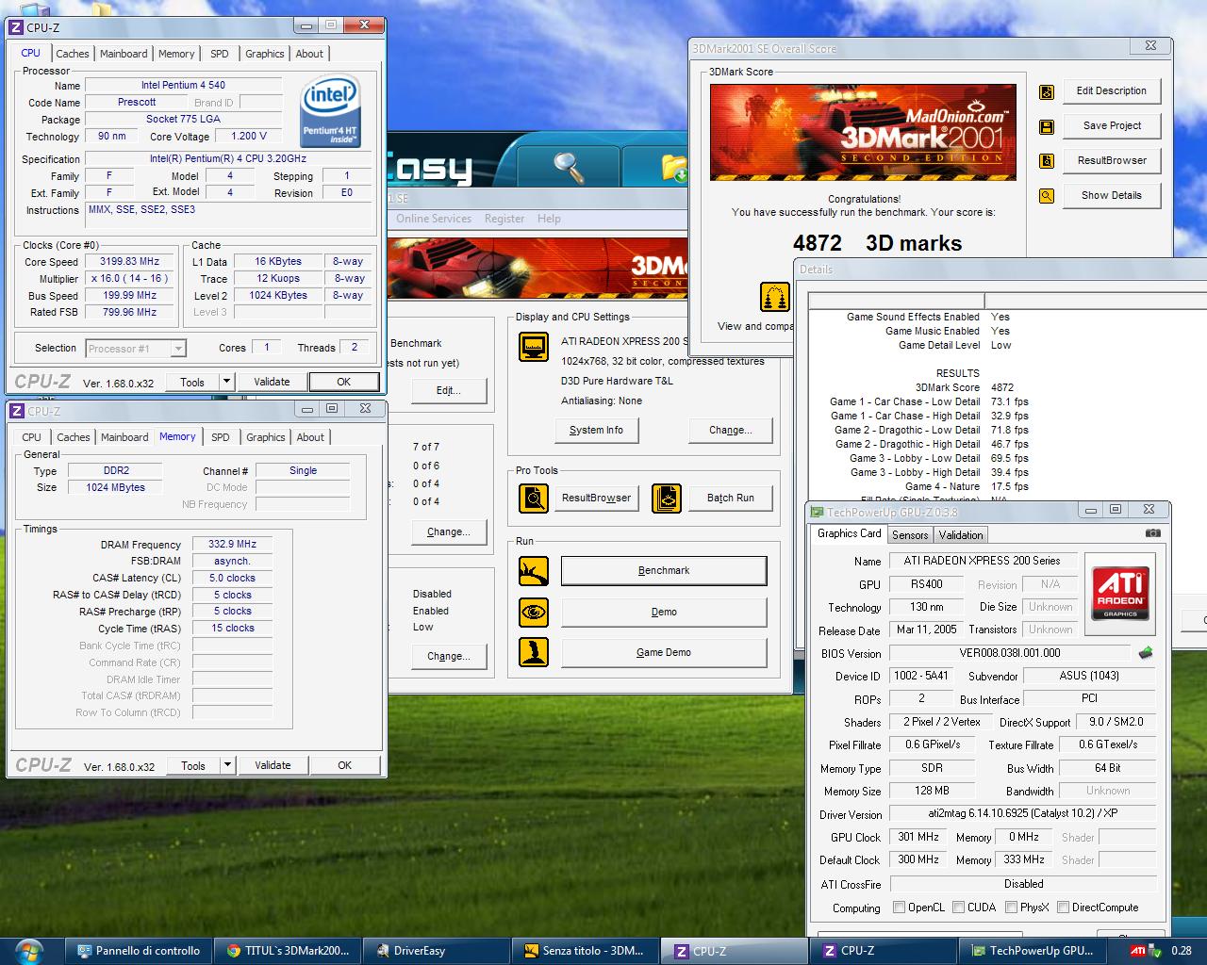Click the joystick Game Demo icon
This screenshot has height=965, width=1207.
[534, 652]
